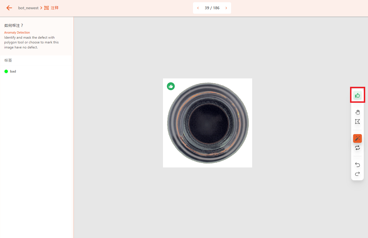
Task: Click the repeat arrows icon in toolbar
Action: (357, 148)
